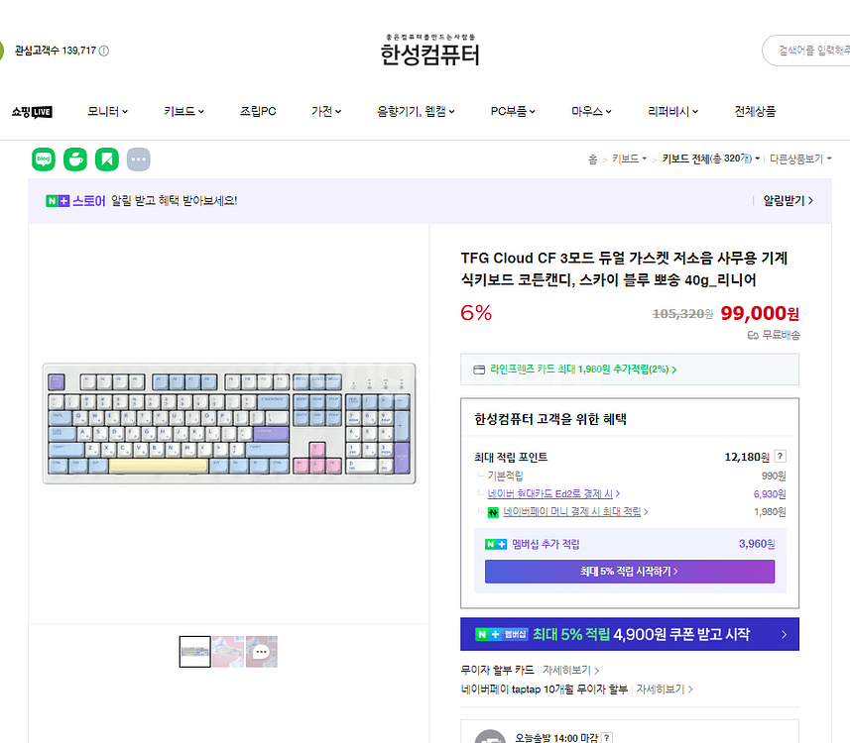
Task: Open the 다른상품보기 dropdown
Action: coord(800,159)
